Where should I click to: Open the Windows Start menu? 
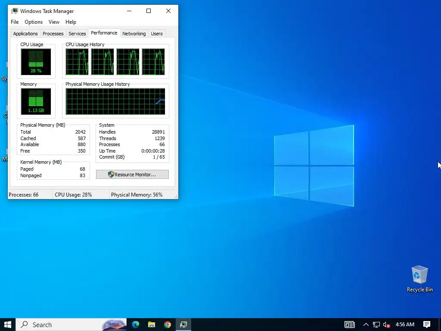point(8,325)
